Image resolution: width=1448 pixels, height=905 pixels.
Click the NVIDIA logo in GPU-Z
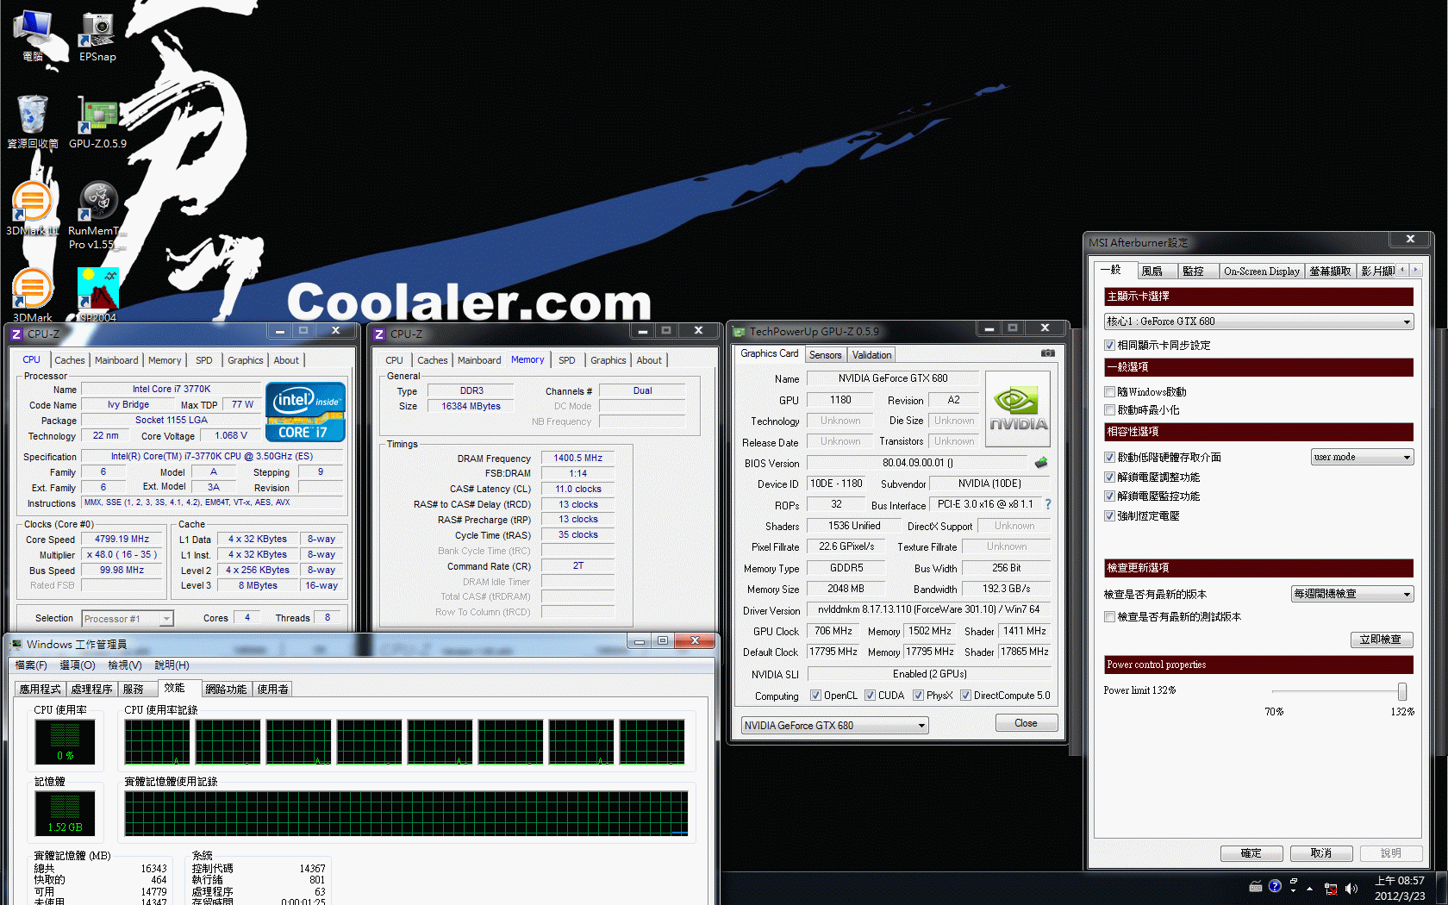[x=1018, y=409]
